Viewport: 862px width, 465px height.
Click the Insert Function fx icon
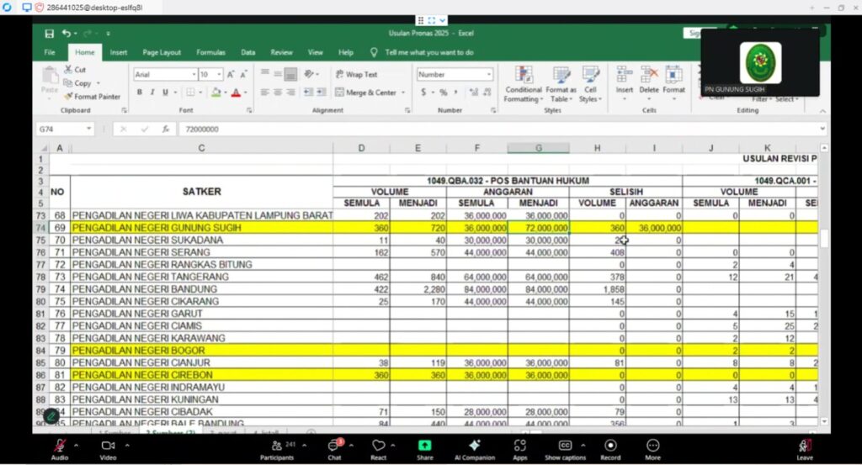pyautogui.click(x=166, y=129)
